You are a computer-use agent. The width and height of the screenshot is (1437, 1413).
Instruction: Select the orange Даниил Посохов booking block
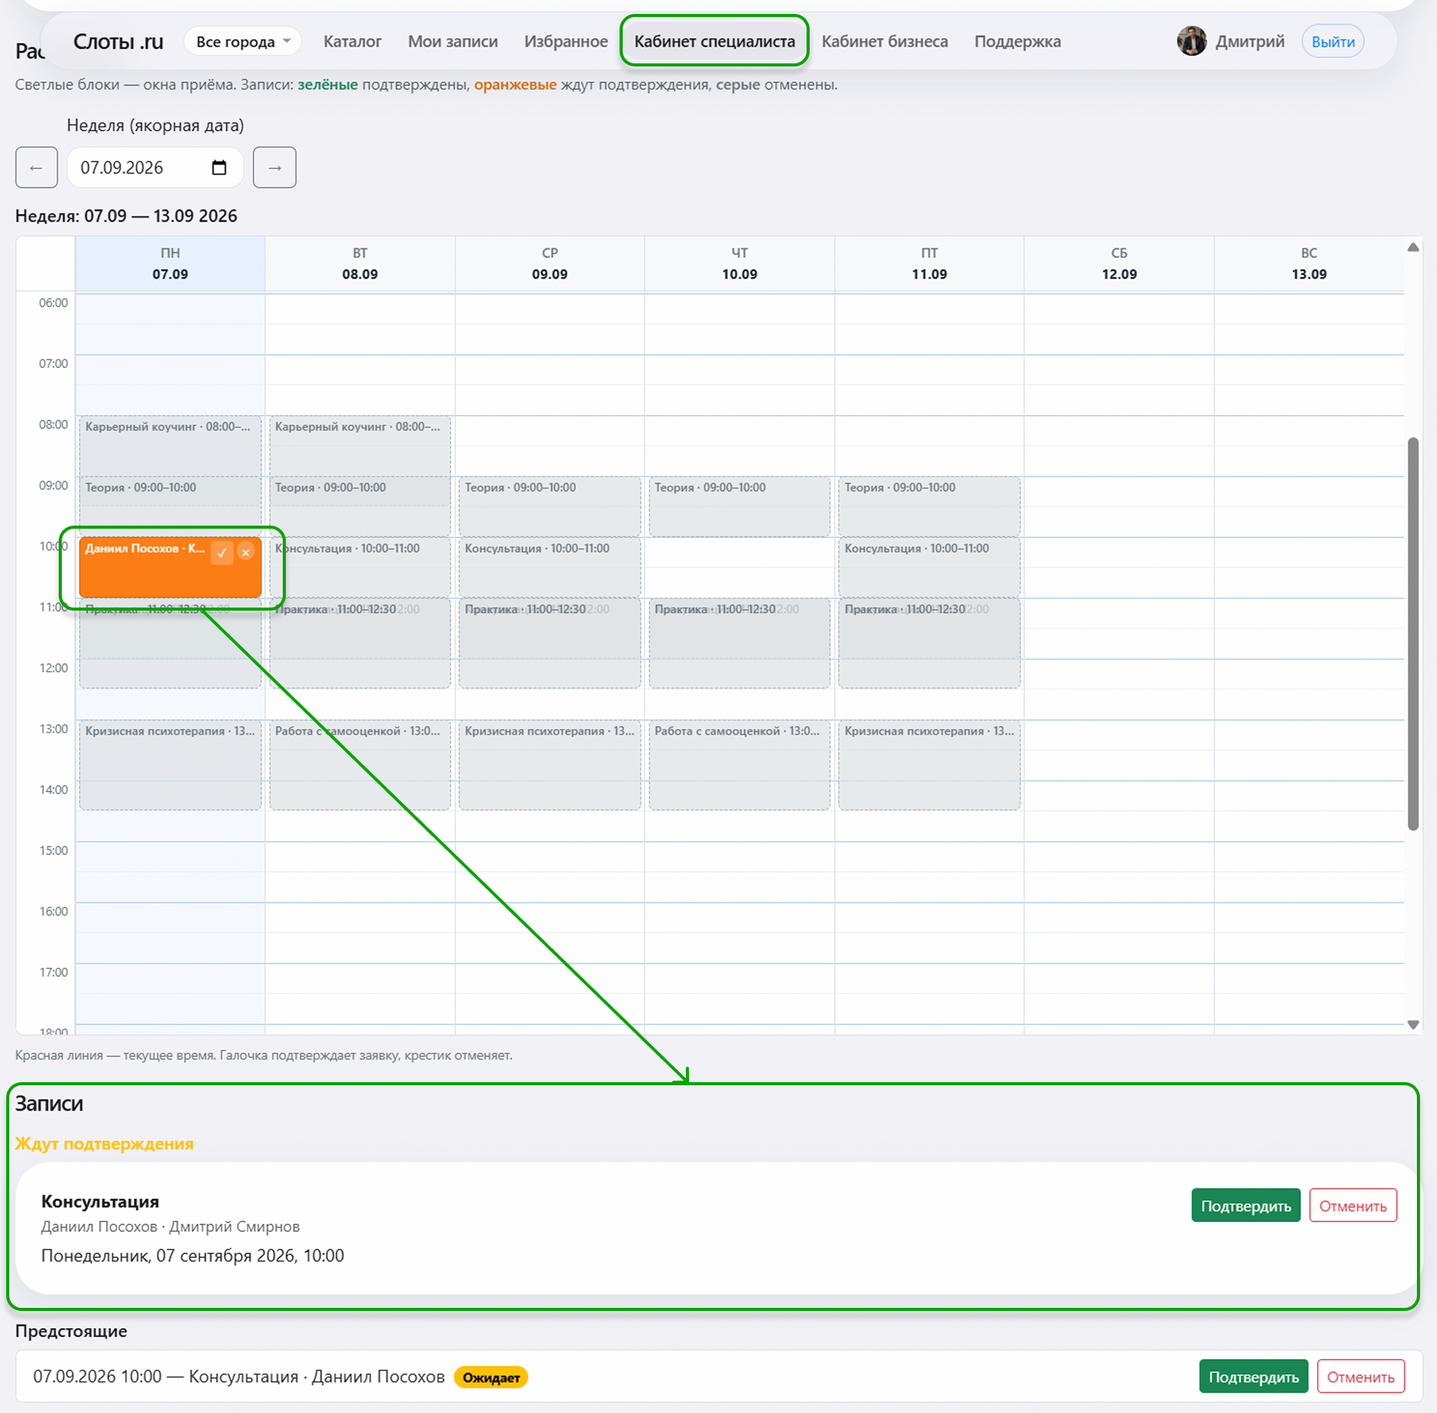[x=170, y=567]
